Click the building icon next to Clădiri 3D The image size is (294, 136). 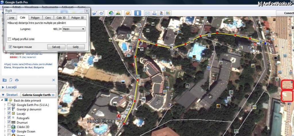[13, 127]
